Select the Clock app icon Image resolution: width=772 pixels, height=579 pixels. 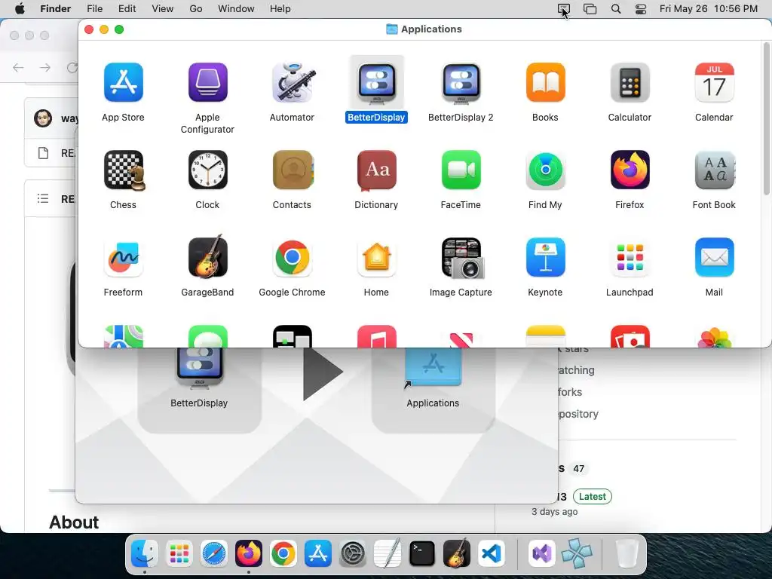click(207, 170)
